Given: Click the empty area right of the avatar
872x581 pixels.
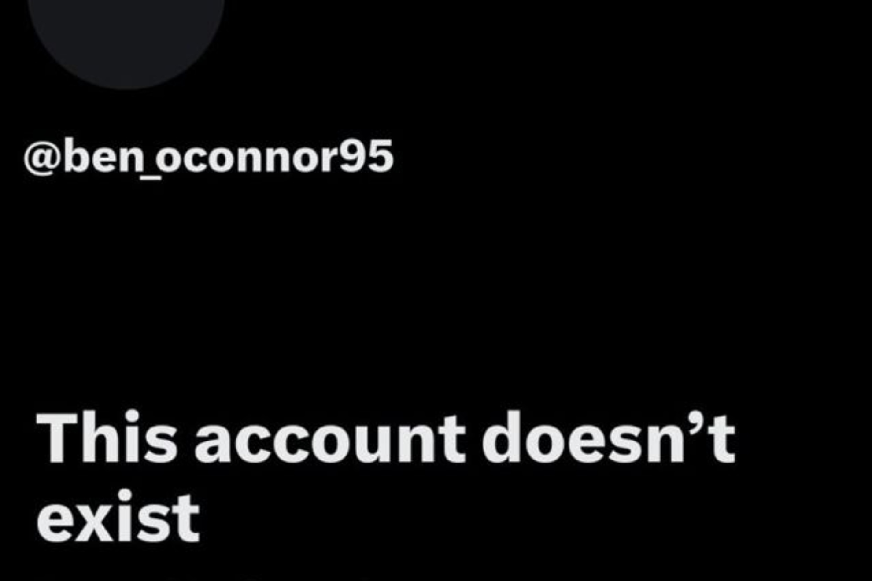Looking at the screenshot, I should pos(546,44).
